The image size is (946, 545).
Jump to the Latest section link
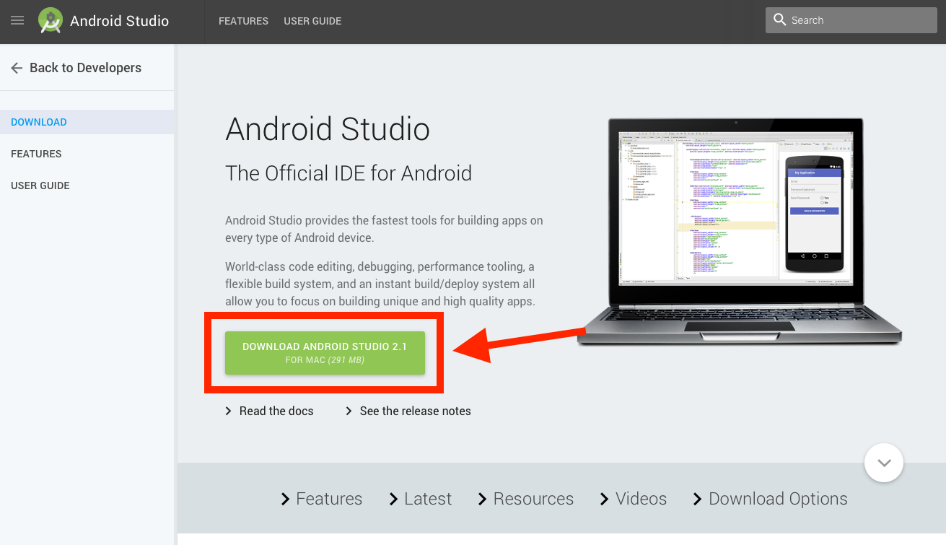pyautogui.click(x=428, y=499)
